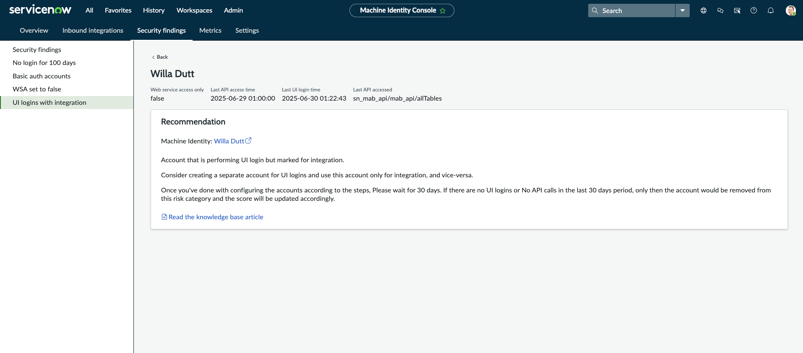
Task: Click the Back chevron arrow
Action: (x=153, y=57)
